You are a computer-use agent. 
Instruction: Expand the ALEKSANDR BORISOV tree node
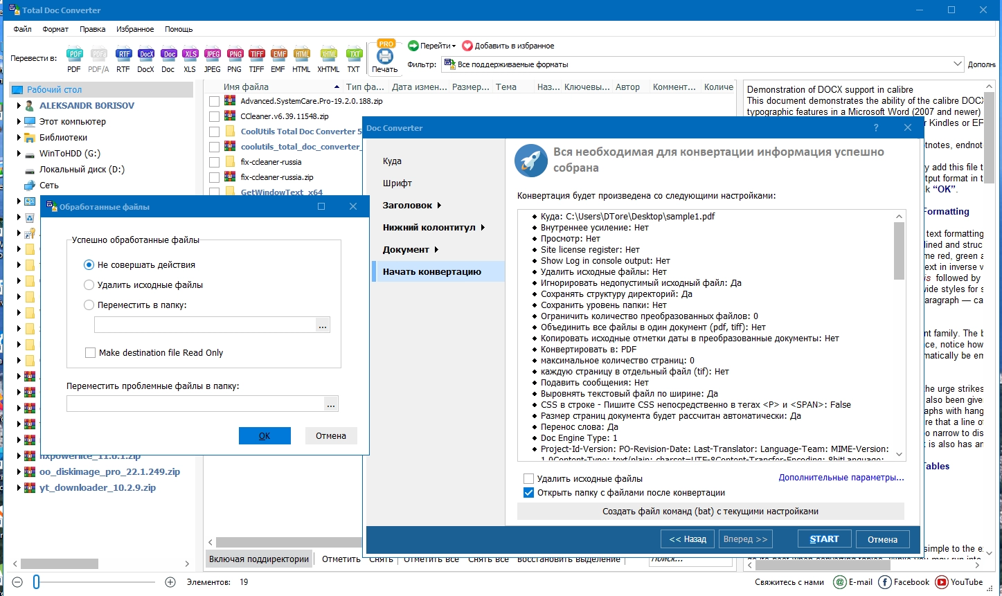19,106
